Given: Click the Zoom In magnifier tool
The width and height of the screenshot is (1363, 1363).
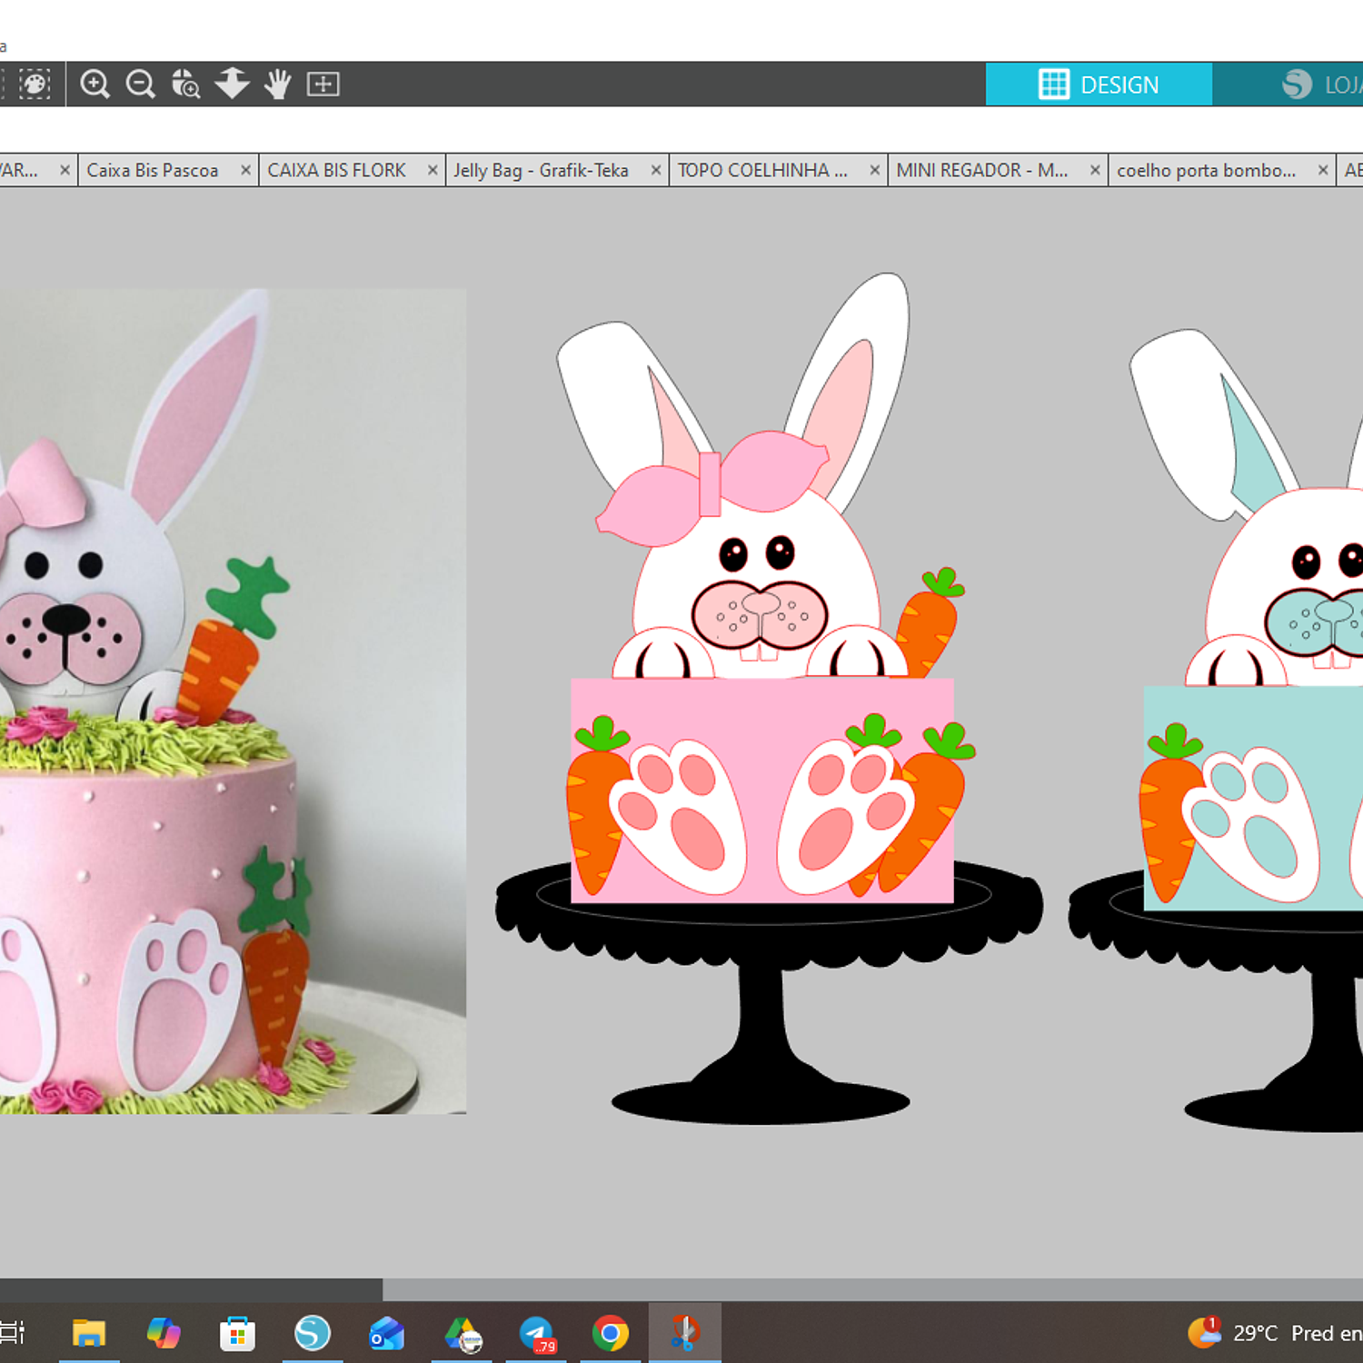Looking at the screenshot, I should pos(95,85).
